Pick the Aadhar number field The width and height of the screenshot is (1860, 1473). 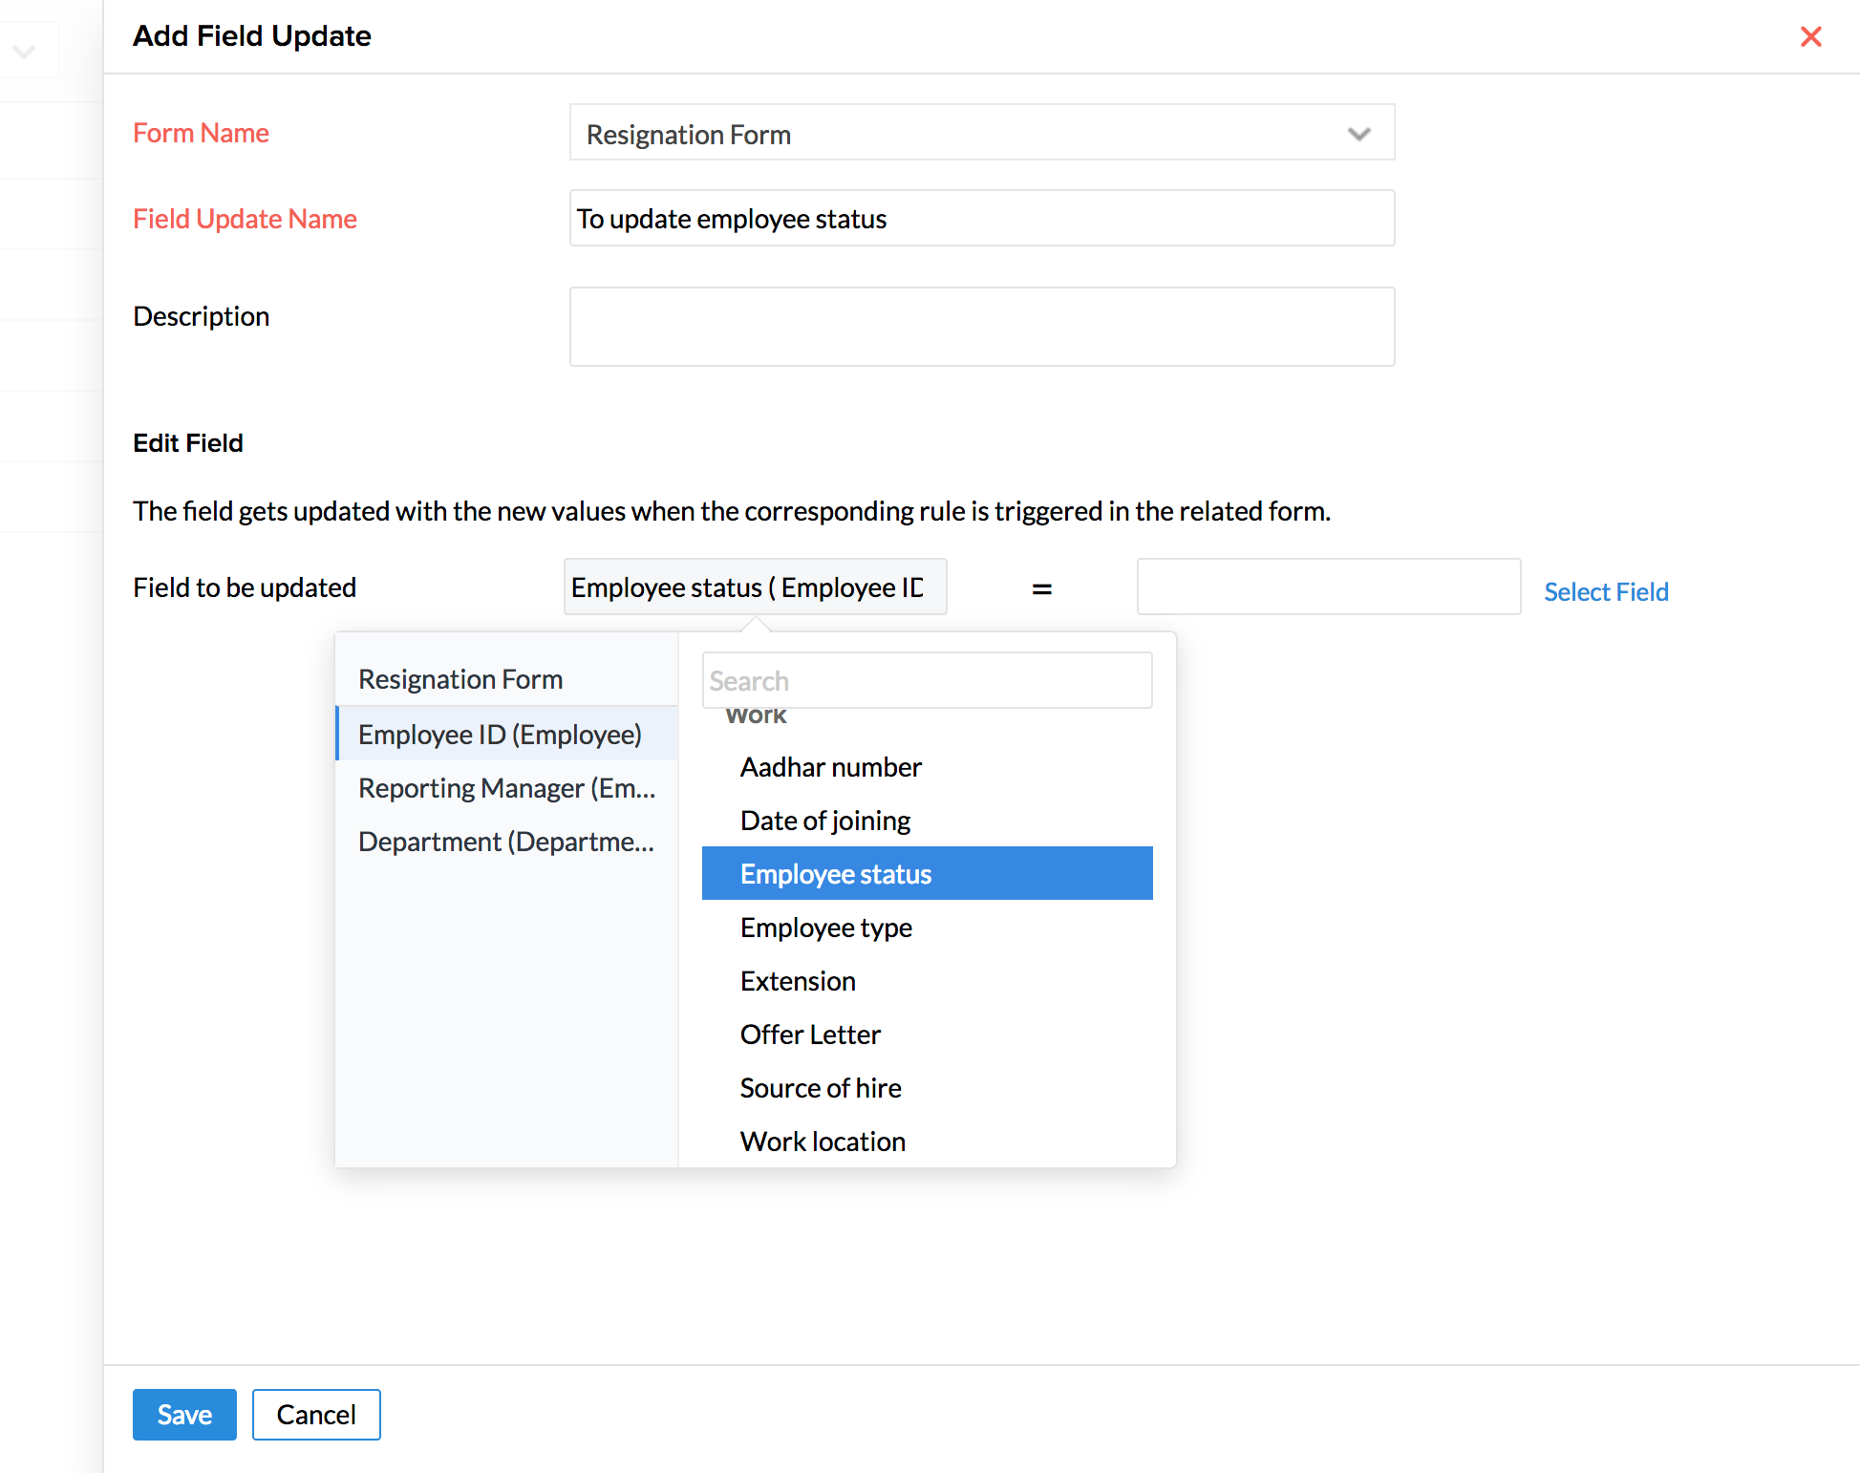(x=830, y=767)
